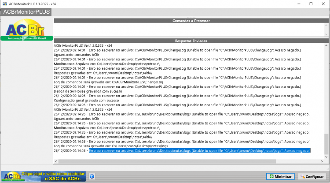This screenshot has height=183, width=330.
Task: Click first line 'ACBr MonitorPLUS Ver.1.3.0.325 - x64'
Action: (x=83, y=45)
